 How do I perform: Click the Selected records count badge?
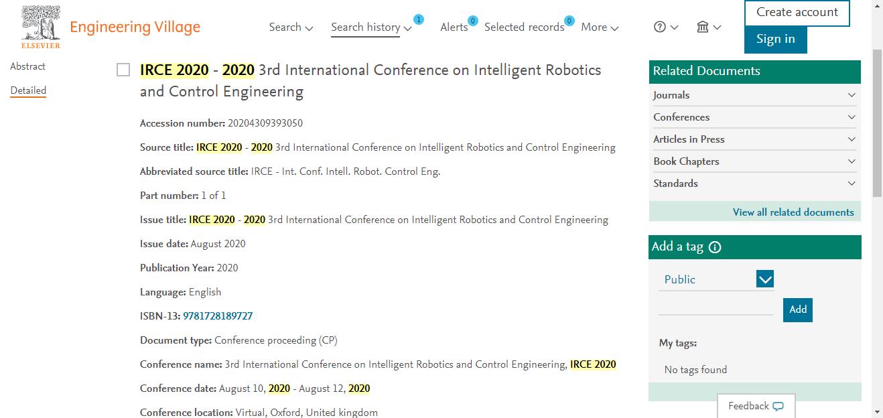click(569, 21)
